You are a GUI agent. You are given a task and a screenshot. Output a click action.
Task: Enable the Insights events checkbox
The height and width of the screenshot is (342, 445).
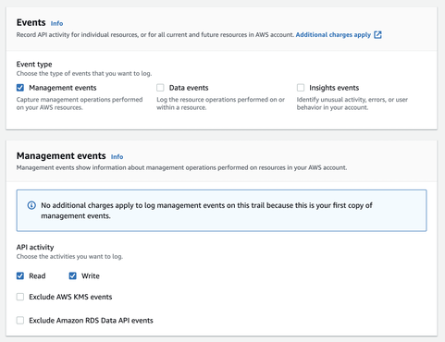pos(301,88)
